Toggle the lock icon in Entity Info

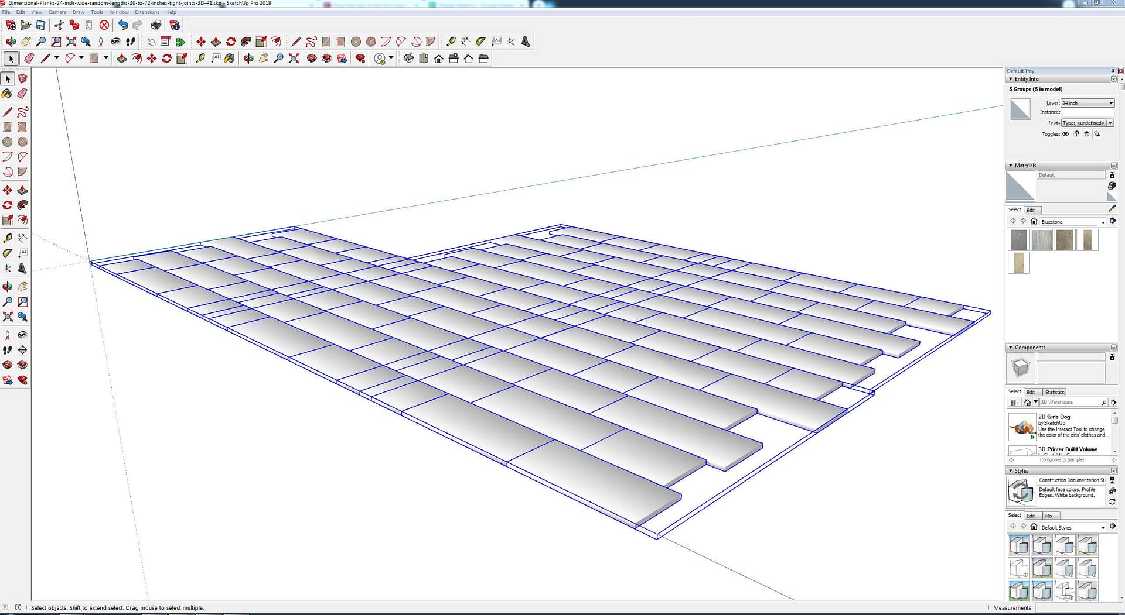[x=1076, y=134]
